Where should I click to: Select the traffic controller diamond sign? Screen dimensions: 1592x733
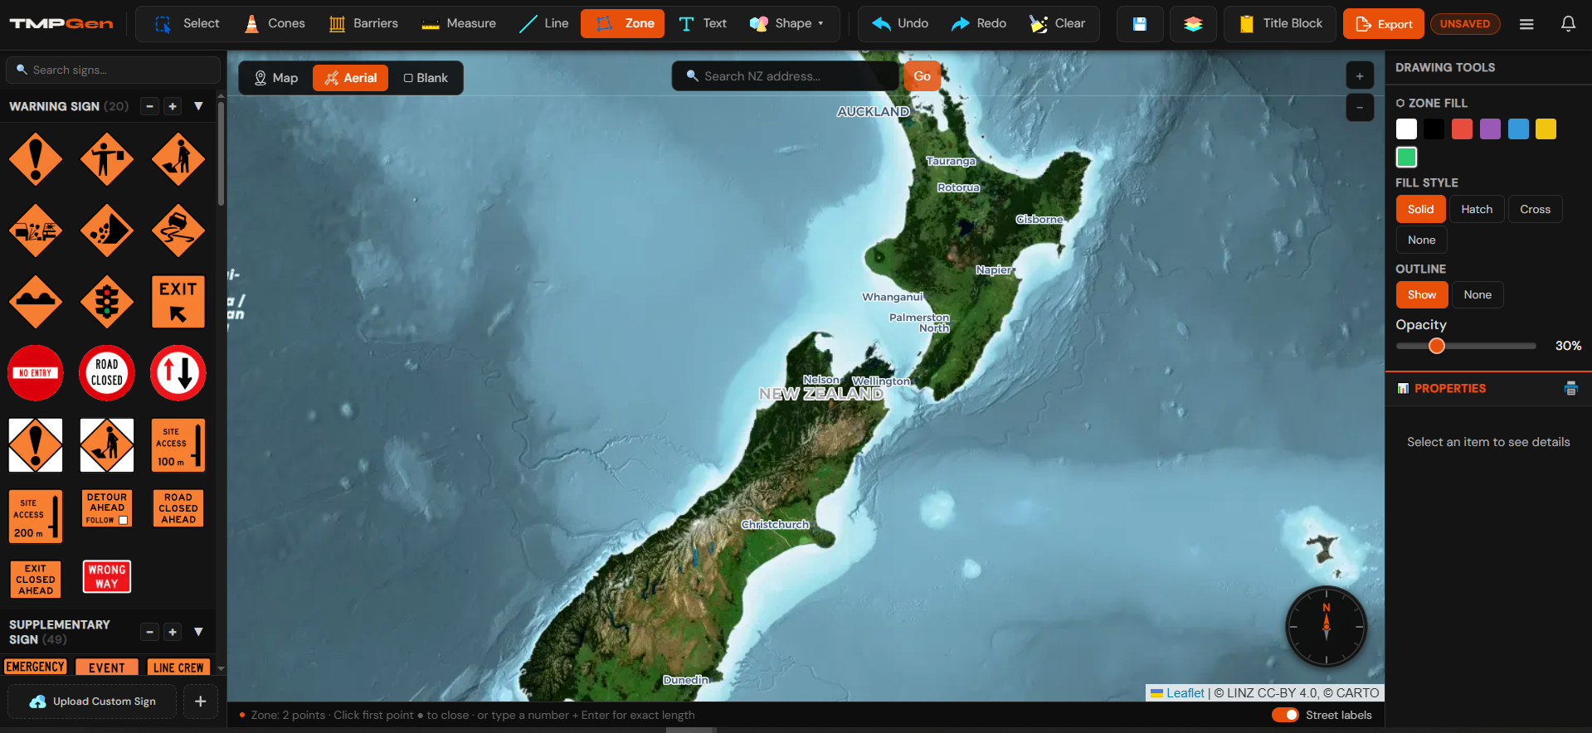107,159
